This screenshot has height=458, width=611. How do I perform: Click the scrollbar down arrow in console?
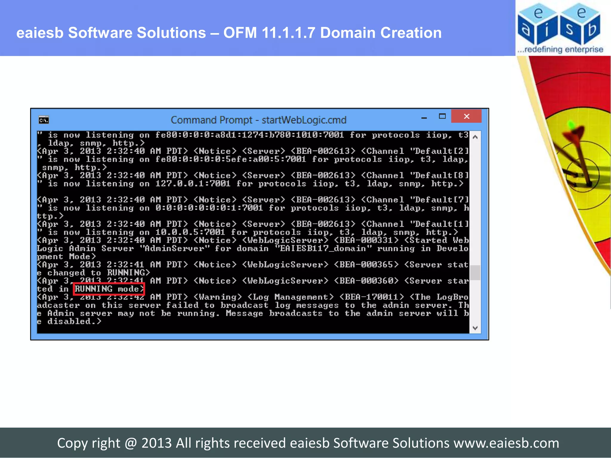tap(475, 328)
